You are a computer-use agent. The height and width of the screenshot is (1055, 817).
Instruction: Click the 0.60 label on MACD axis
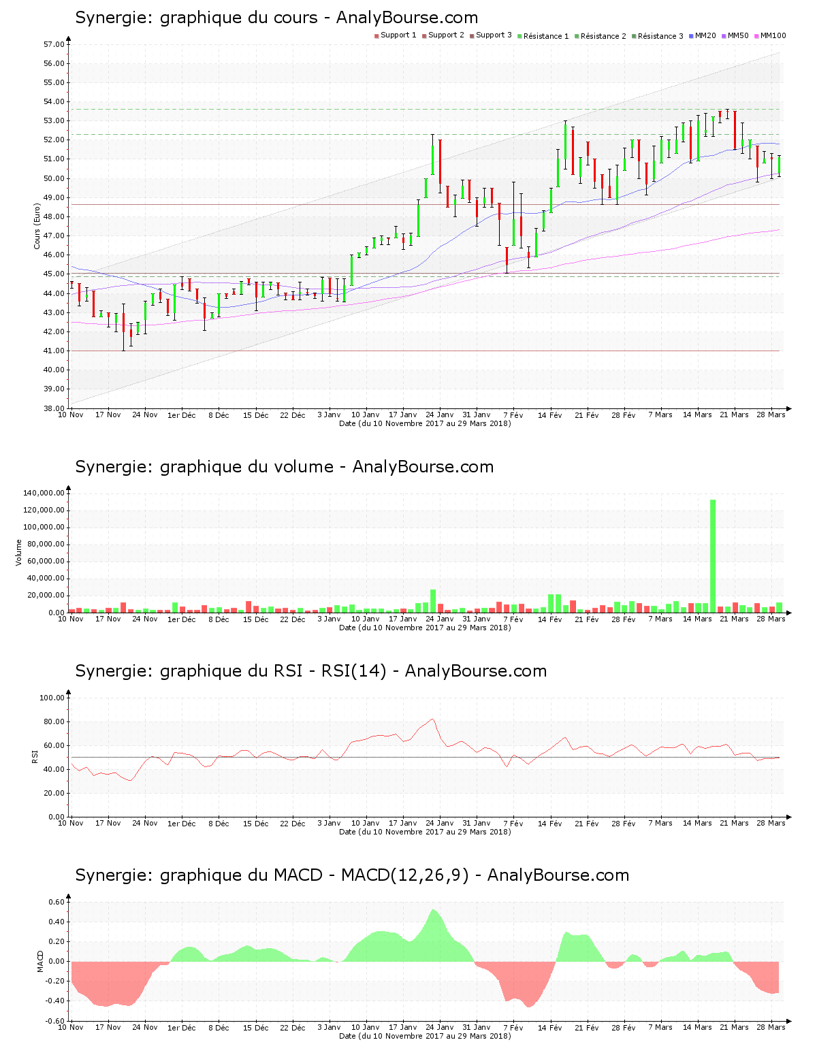click(57, 902)
